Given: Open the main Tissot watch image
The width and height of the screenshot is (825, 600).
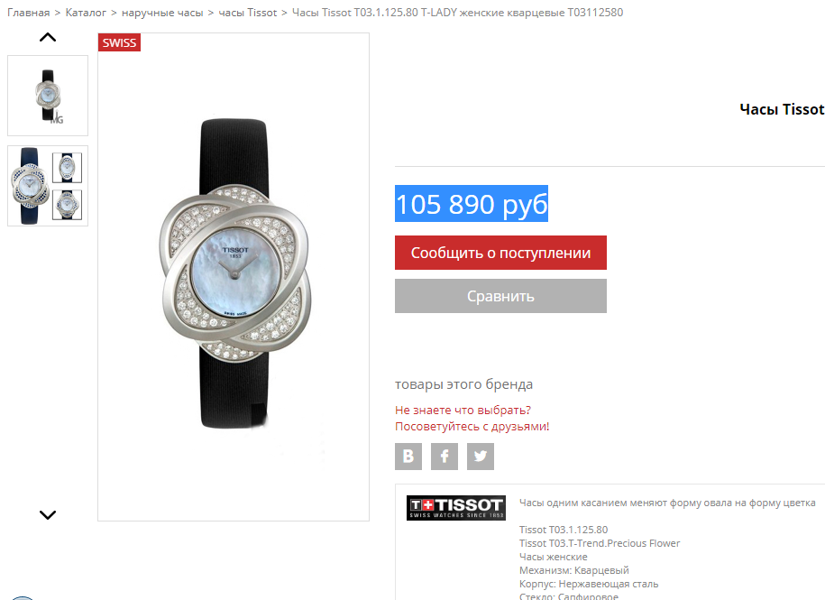Looking at the screenshot, I should click(x=234, y=277).
